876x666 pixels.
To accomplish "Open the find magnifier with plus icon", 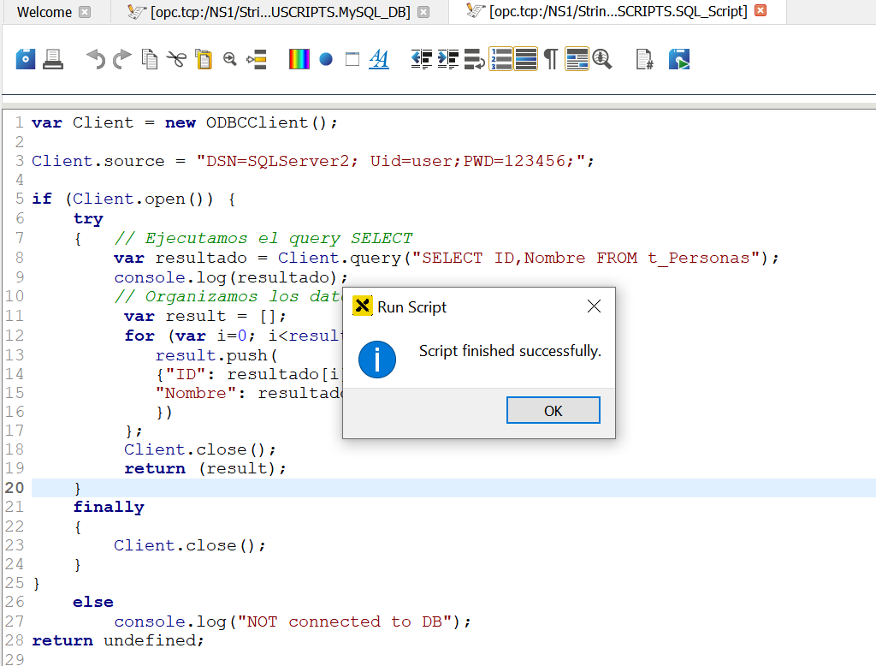I will click(229, 59).
